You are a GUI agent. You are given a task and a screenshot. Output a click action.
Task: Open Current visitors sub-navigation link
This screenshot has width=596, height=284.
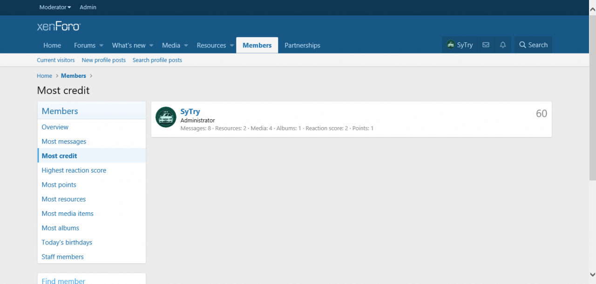[x=56, y=60]
